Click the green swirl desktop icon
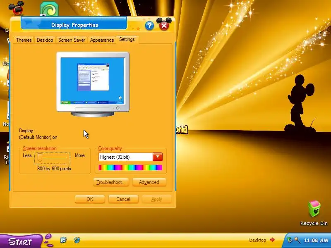Screen dimensions: 331x248 point(49,9)
